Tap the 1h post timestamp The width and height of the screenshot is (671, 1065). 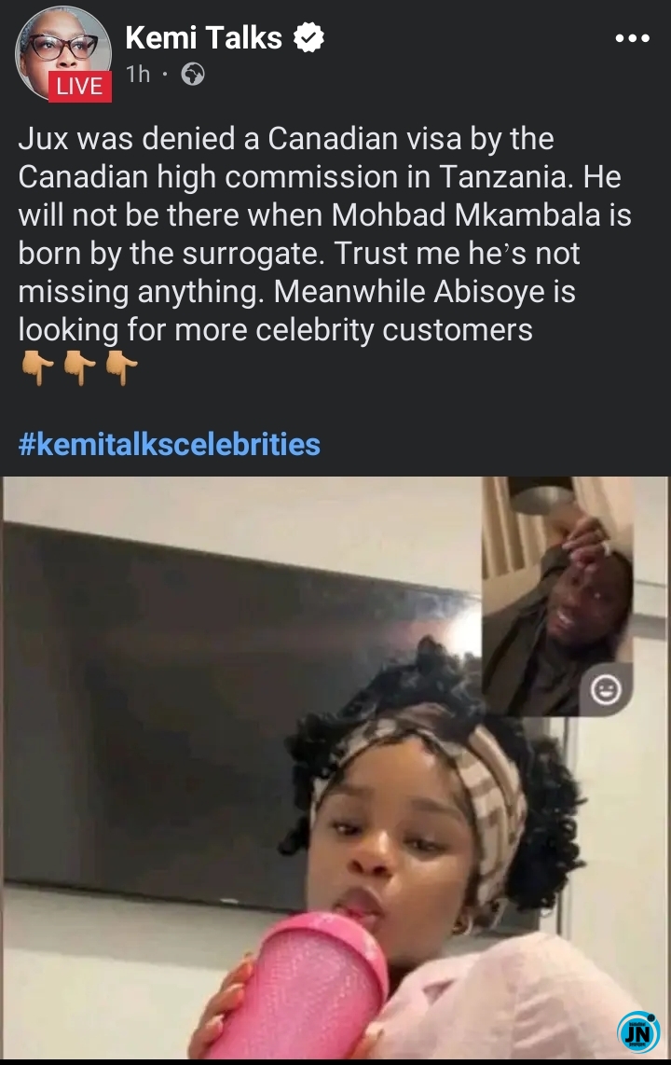139,74
